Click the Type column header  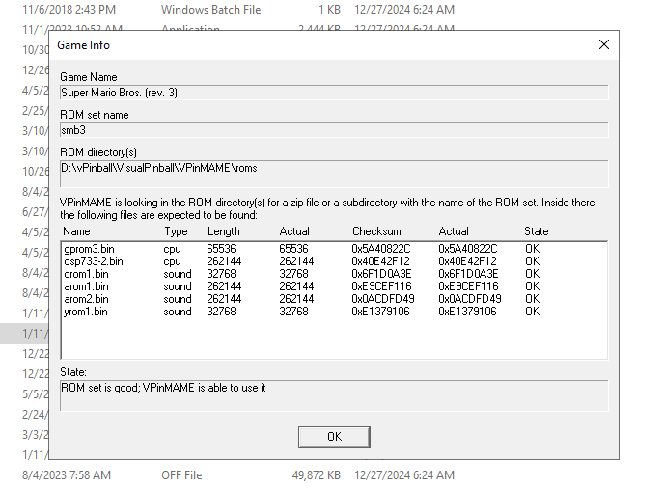pyautogui.click(x=176, y=231)
